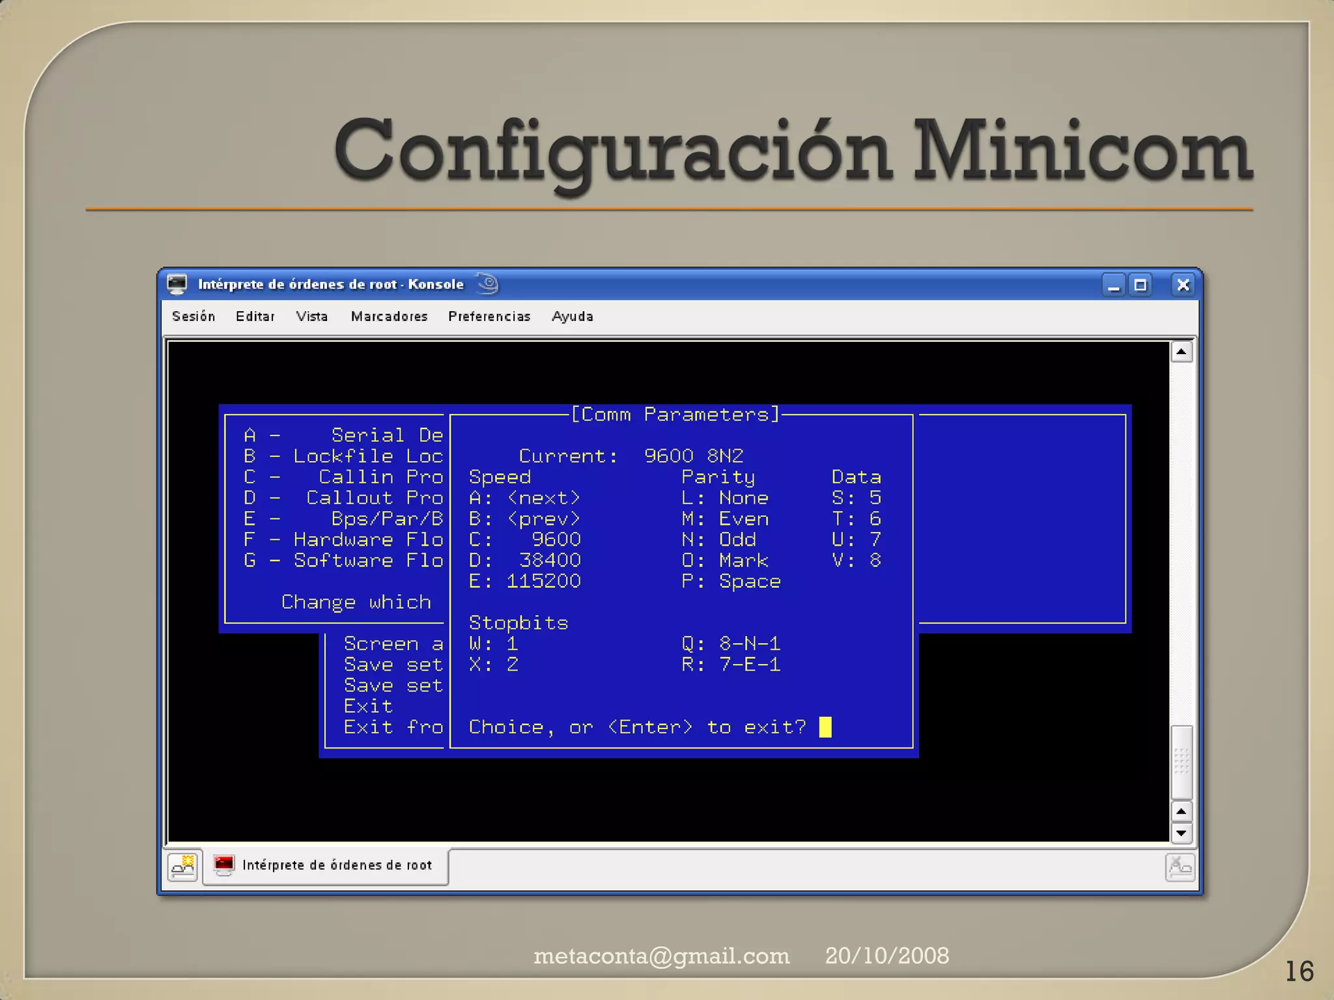Click the Konsole window icon in title bar
Image resolution: width=1334 pixels, height=1000 pixels.
pyautogui.click(x=177, y=285)
